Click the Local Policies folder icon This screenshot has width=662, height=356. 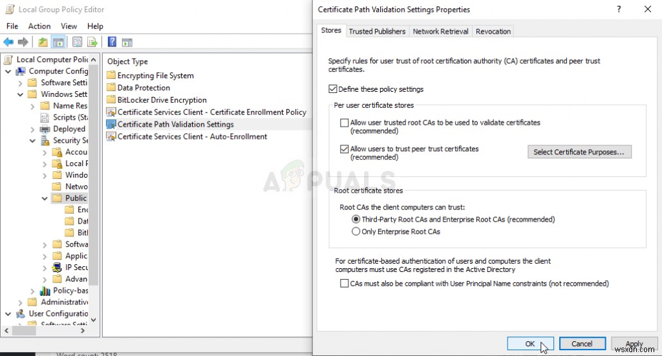(57, 163)
